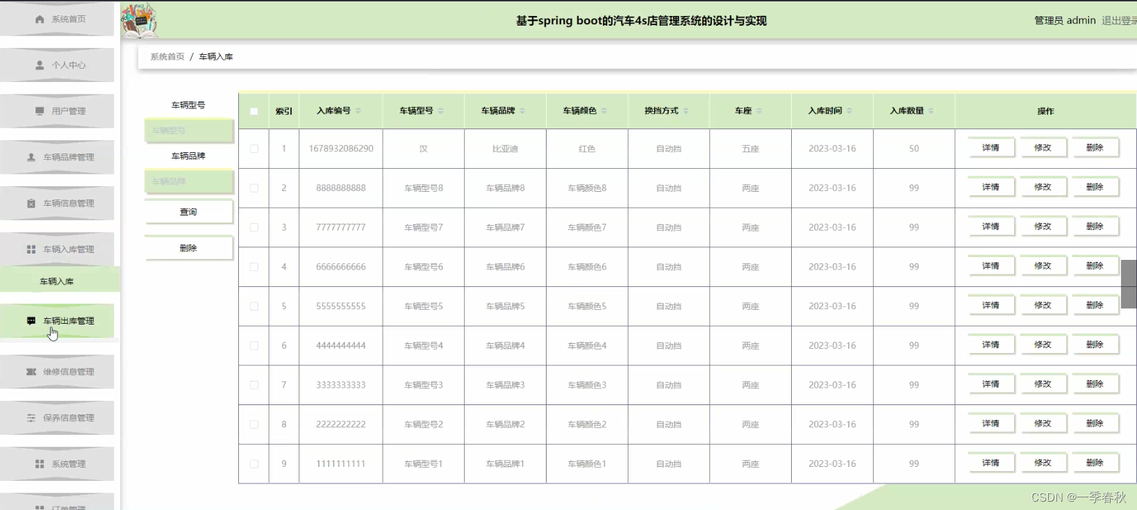
Task: Sort by the 车辆型号 column arrows
Action: (440, 111)
